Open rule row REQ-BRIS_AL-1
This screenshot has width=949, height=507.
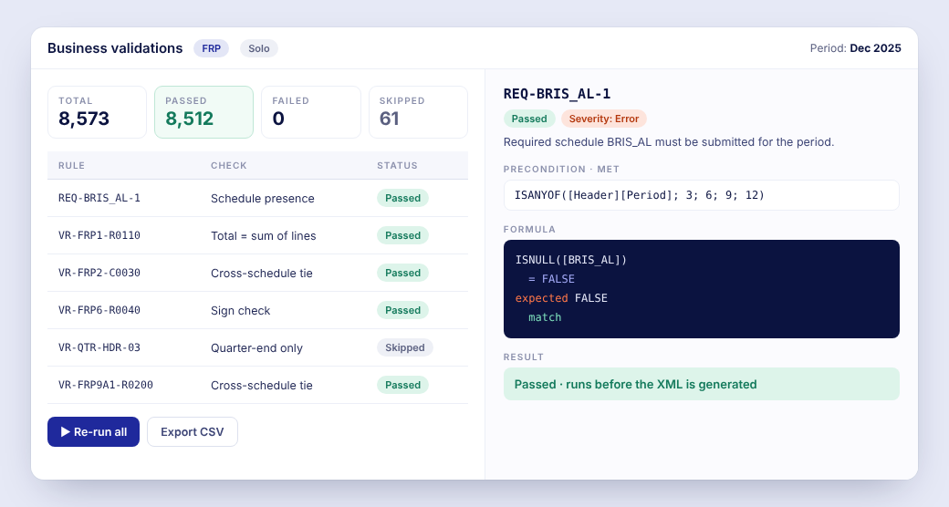point(258,198)
